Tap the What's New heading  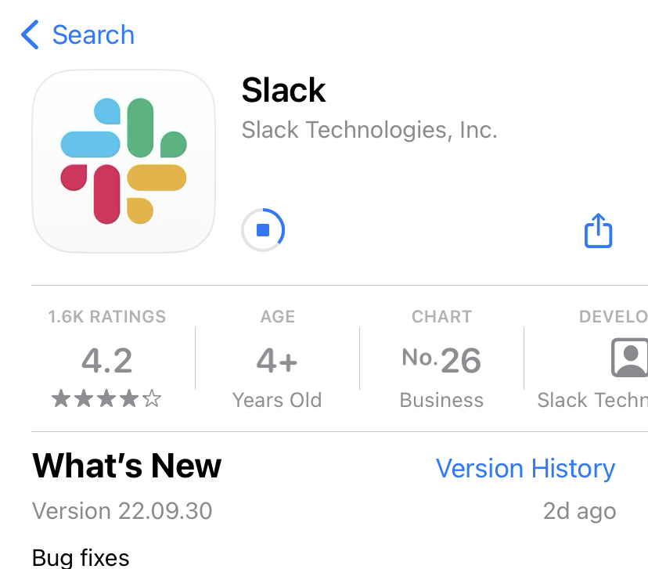tap(127, 466)
